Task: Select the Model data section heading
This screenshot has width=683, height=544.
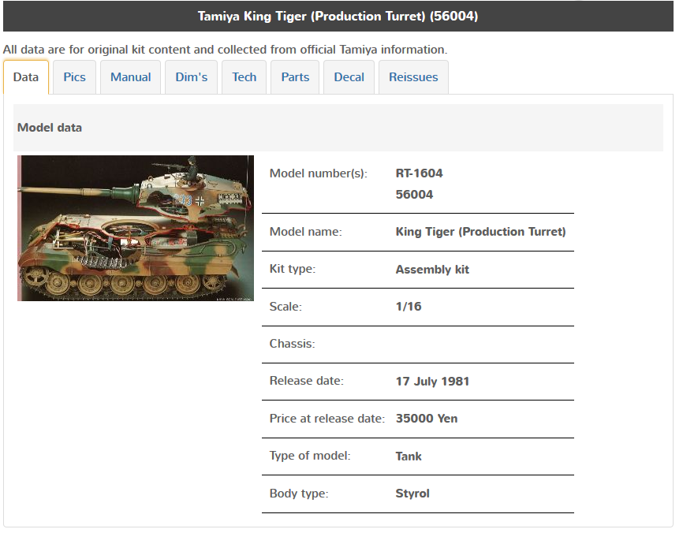Action: pyautogui.click(x=50, y=128)
